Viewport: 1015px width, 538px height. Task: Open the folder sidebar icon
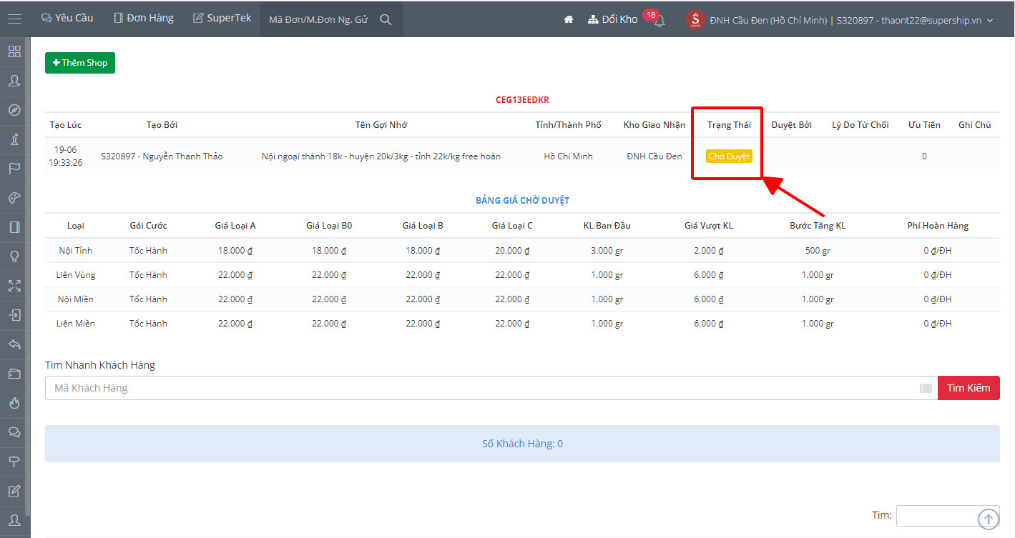coord(14,374)
